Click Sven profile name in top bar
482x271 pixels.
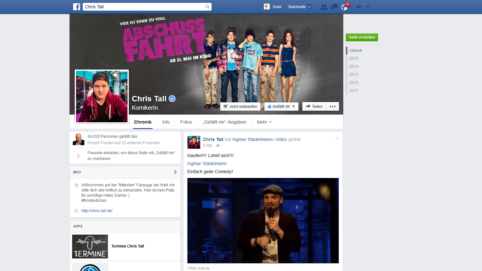pyautogui.click(x=277, y=7)
